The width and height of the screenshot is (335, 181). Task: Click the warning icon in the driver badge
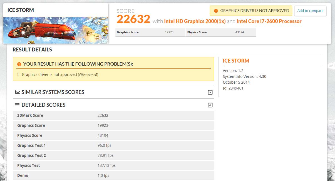[x=216, y=11]
